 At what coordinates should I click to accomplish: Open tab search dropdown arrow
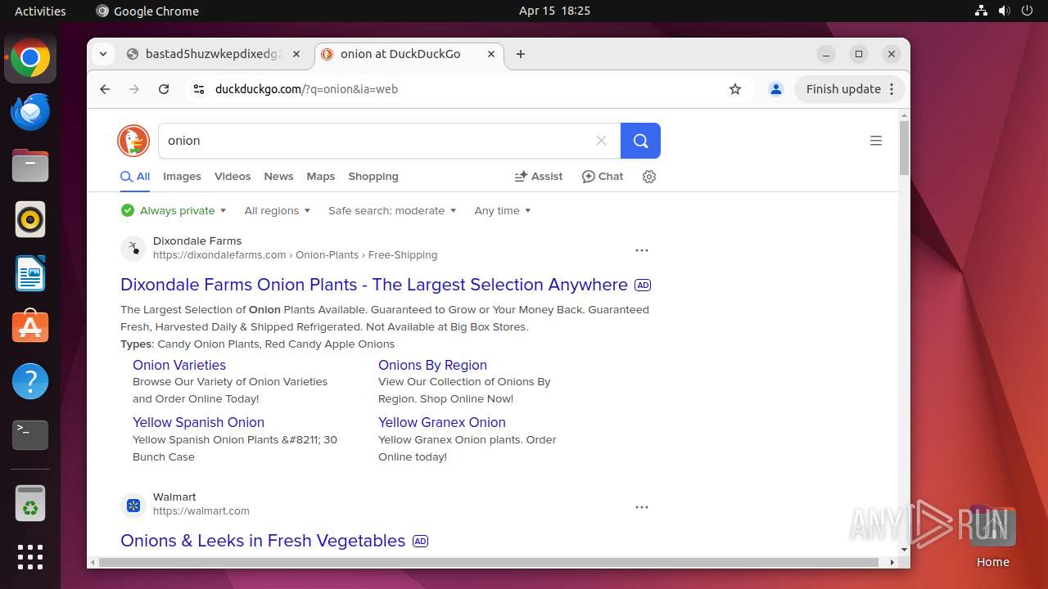coord(103,54)
